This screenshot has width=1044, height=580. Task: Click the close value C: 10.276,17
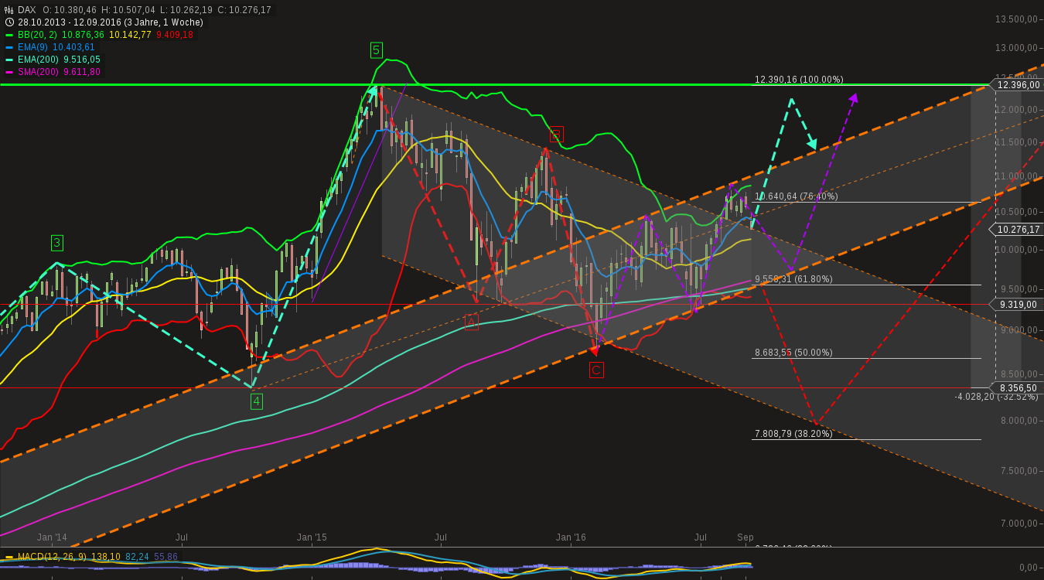tap(244, 10)
